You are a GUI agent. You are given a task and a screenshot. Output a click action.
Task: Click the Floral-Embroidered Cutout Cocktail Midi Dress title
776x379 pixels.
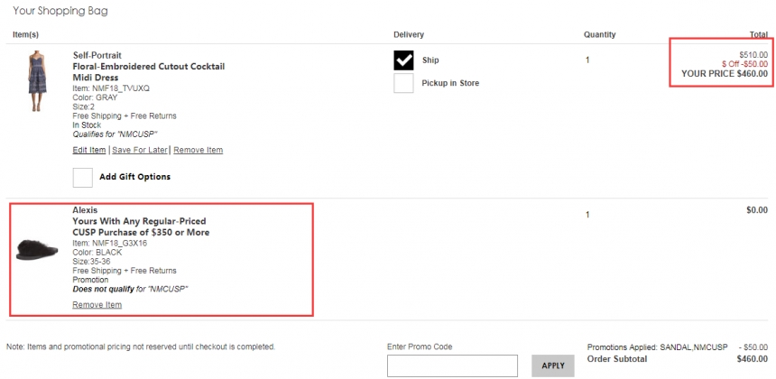[149, 72]
